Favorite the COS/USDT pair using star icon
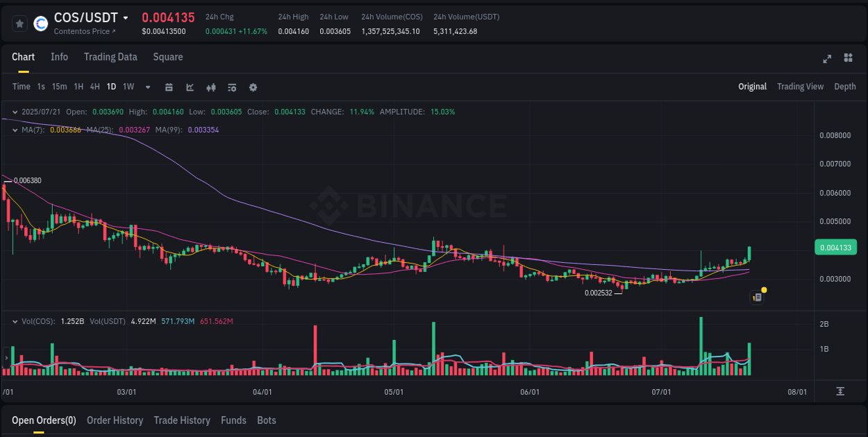Viewport: 868px width, 437px height. click(19, 23)
